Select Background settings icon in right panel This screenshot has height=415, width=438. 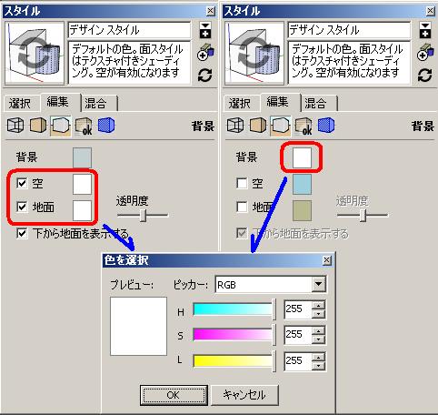tap(281, 126)
